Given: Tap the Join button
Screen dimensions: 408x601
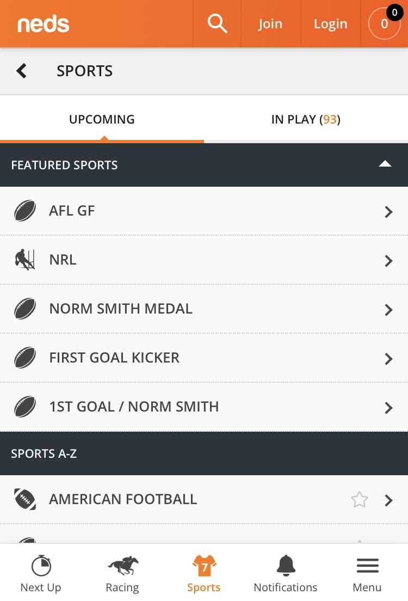Looking at the screenshot, I should 270,24.
